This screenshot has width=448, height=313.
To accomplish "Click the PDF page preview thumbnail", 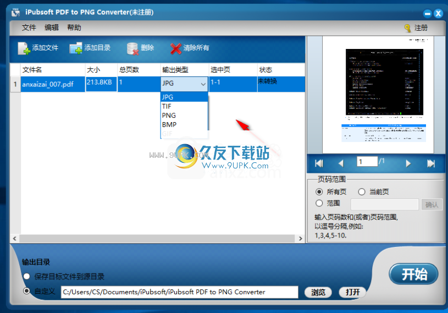I will click(x=378, y=95).
